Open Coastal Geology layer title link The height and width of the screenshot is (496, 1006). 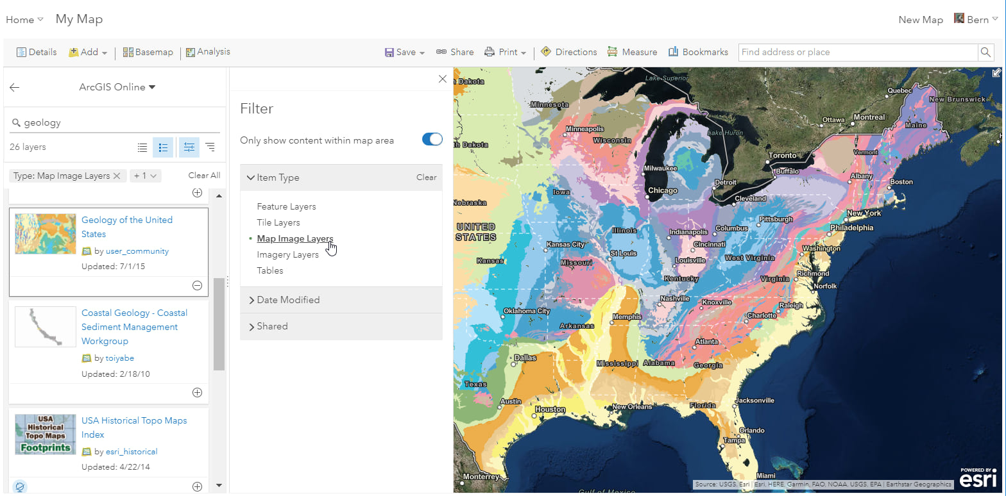pyautogui.click(x=135, y=327)
